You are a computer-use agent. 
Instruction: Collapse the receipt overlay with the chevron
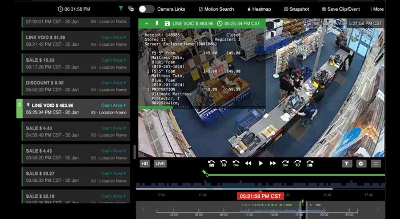[147, 23]
